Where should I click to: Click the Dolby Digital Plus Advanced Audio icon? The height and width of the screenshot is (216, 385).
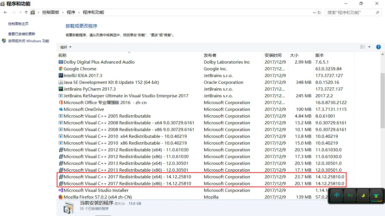[61, 62]
